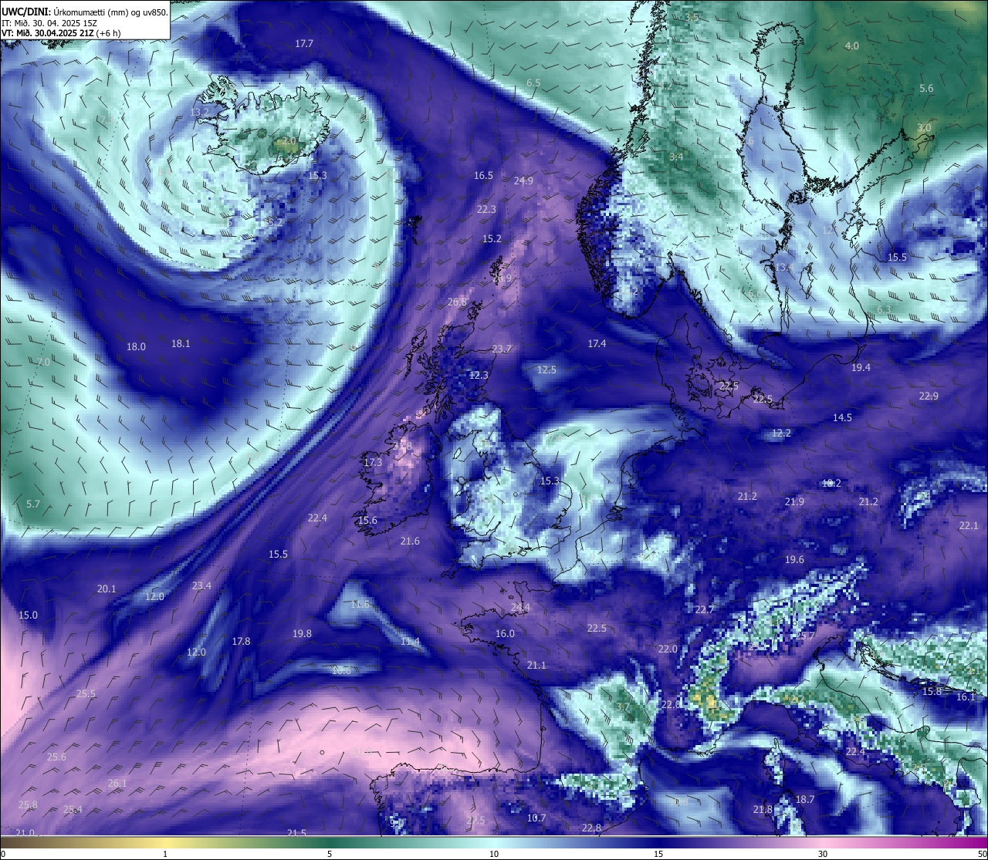Click the 5.7 value at left edge
This screenshot has height=860, width=988.
(x=33, y=504)
